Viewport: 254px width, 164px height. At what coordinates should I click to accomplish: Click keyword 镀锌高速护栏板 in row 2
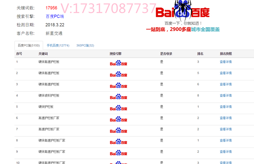[49, 73]
